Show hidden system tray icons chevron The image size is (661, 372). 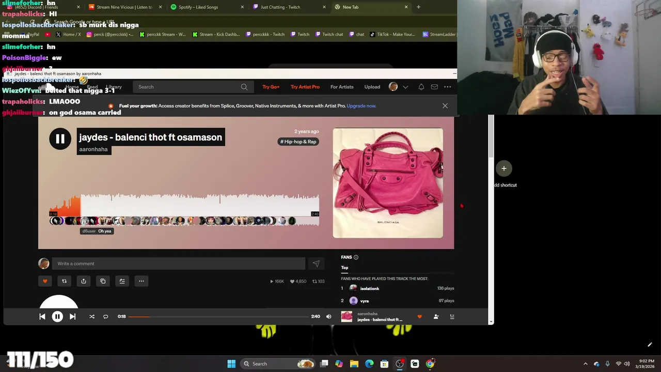[585, 364]
